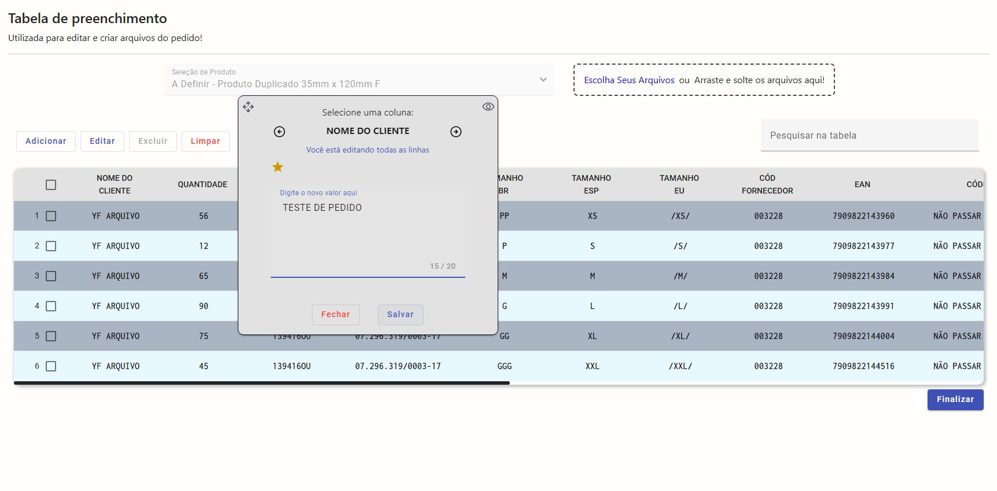The image size is (997, 491).
Task: Focus the Pesquisar na tabela search field
Action: (869, 136)
